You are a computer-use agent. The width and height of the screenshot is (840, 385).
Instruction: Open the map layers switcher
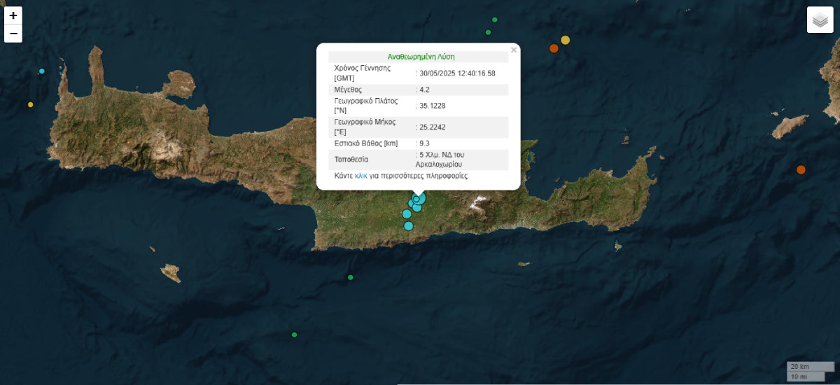(820, 20)
